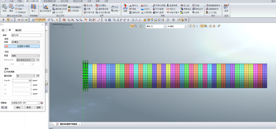Open the 材料 (Material) tool
The height and width of the screenshot is (129, 276).
(x=4, y=8)
